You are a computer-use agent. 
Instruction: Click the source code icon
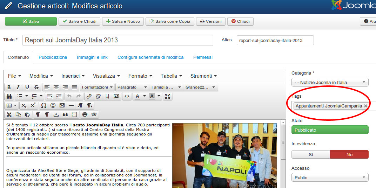[127, 96]
